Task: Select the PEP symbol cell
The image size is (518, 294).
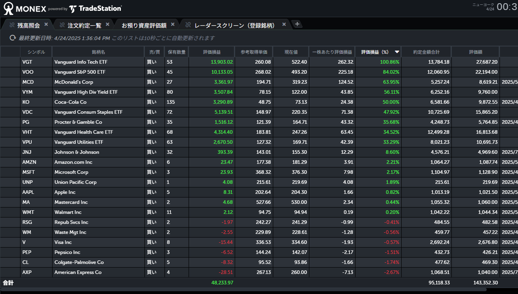Action: click(x=36, y=252)
